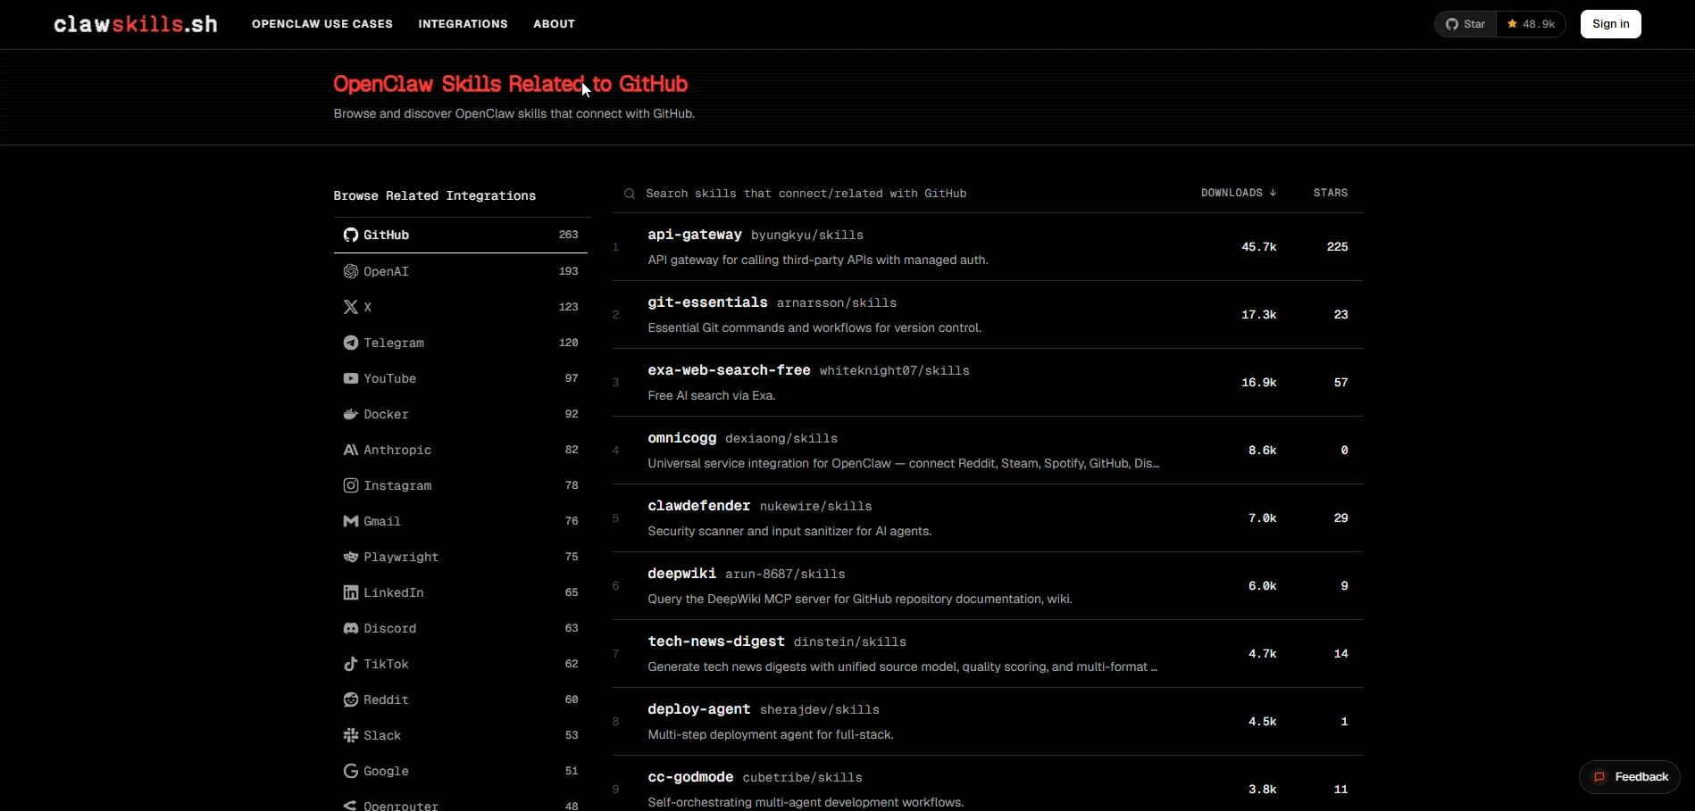Screen dimensions: 1695x811
Task: Click the GitHub count 263
Action: click(569, 235)
